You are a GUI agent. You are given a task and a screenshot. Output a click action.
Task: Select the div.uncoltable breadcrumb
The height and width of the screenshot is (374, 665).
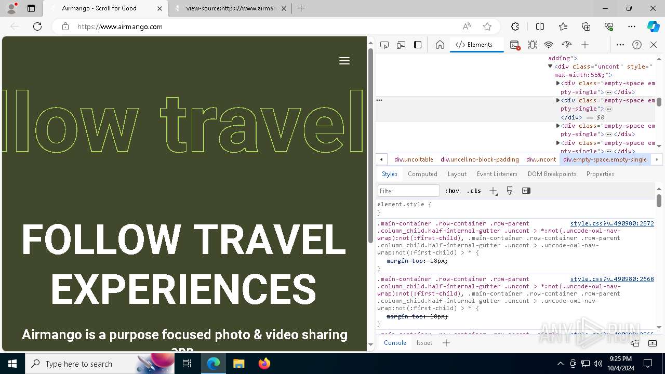[414, 159]
